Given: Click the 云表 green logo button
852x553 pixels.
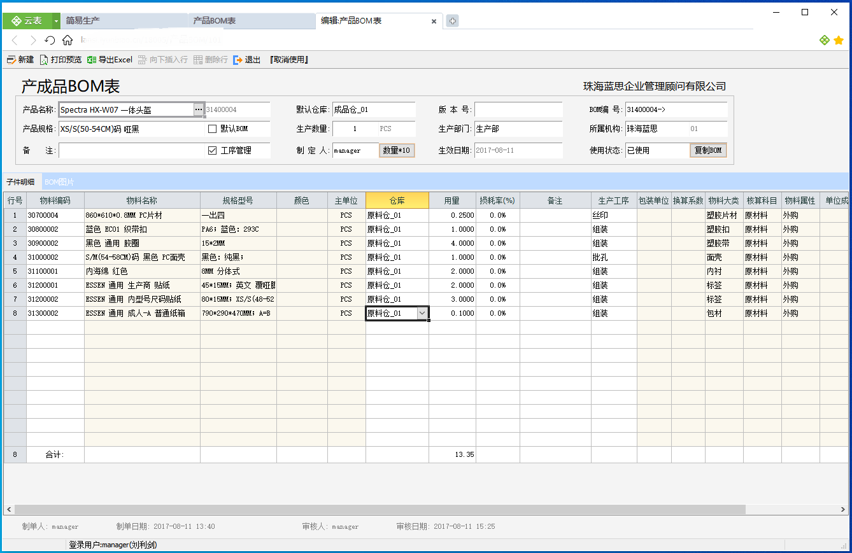Looking at the screenshot, I should point(27,21).
